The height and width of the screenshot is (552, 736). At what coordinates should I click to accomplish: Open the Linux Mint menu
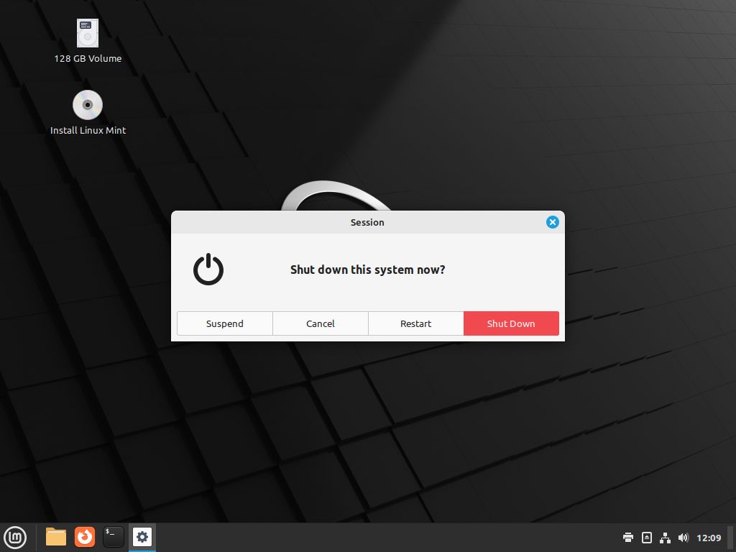15,537
